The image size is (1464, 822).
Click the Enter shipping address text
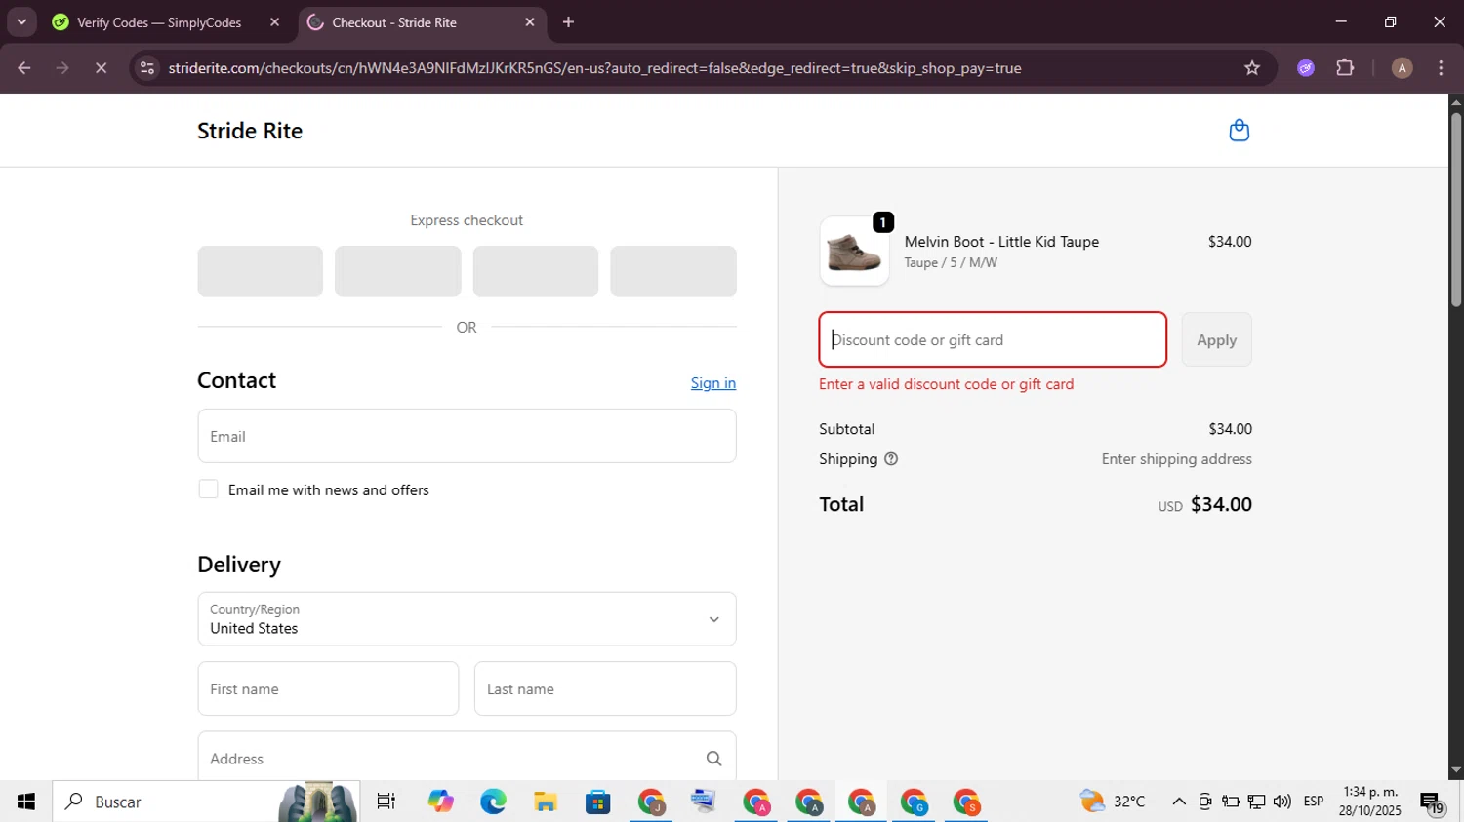click(1176, 459)
